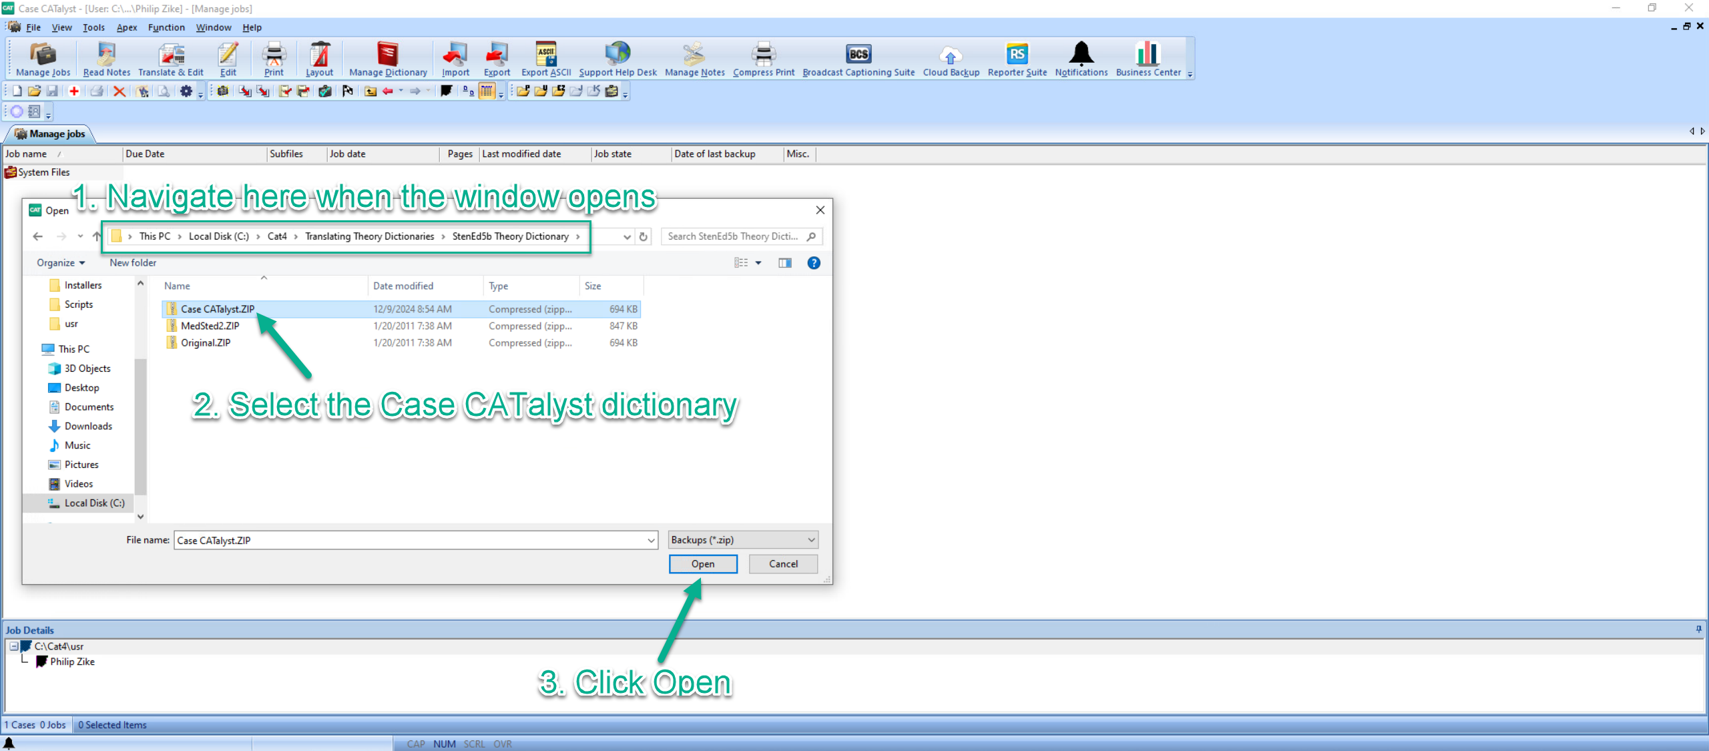The height and width of the screenshot is (751, 1709).
Task: Click the Import toolbar icon
Action: pos(455,59)
